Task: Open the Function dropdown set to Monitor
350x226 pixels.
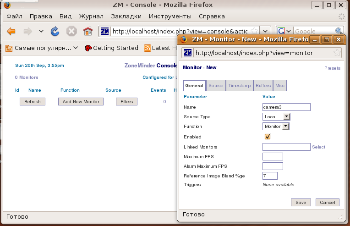Action: [x=276, y=126]
